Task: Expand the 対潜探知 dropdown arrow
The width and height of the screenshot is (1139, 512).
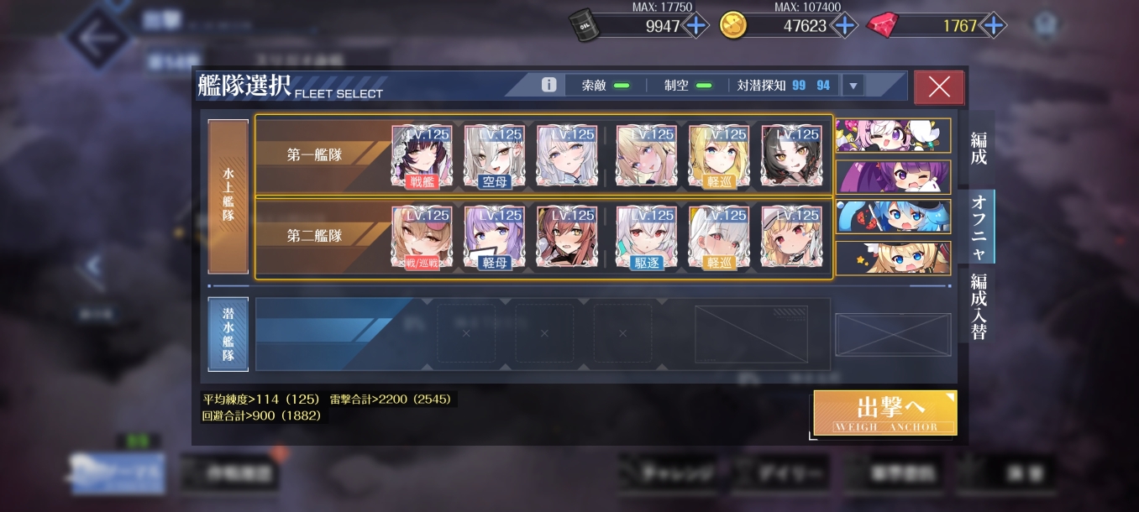Action: point(853,86)
